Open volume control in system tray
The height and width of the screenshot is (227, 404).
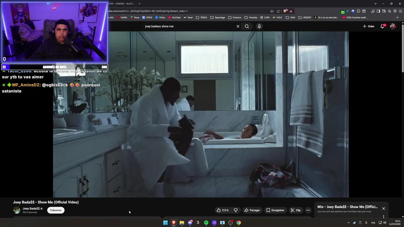384,223
